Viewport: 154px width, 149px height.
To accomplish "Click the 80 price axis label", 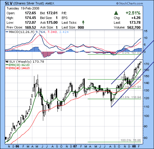I will pos(145,138).
